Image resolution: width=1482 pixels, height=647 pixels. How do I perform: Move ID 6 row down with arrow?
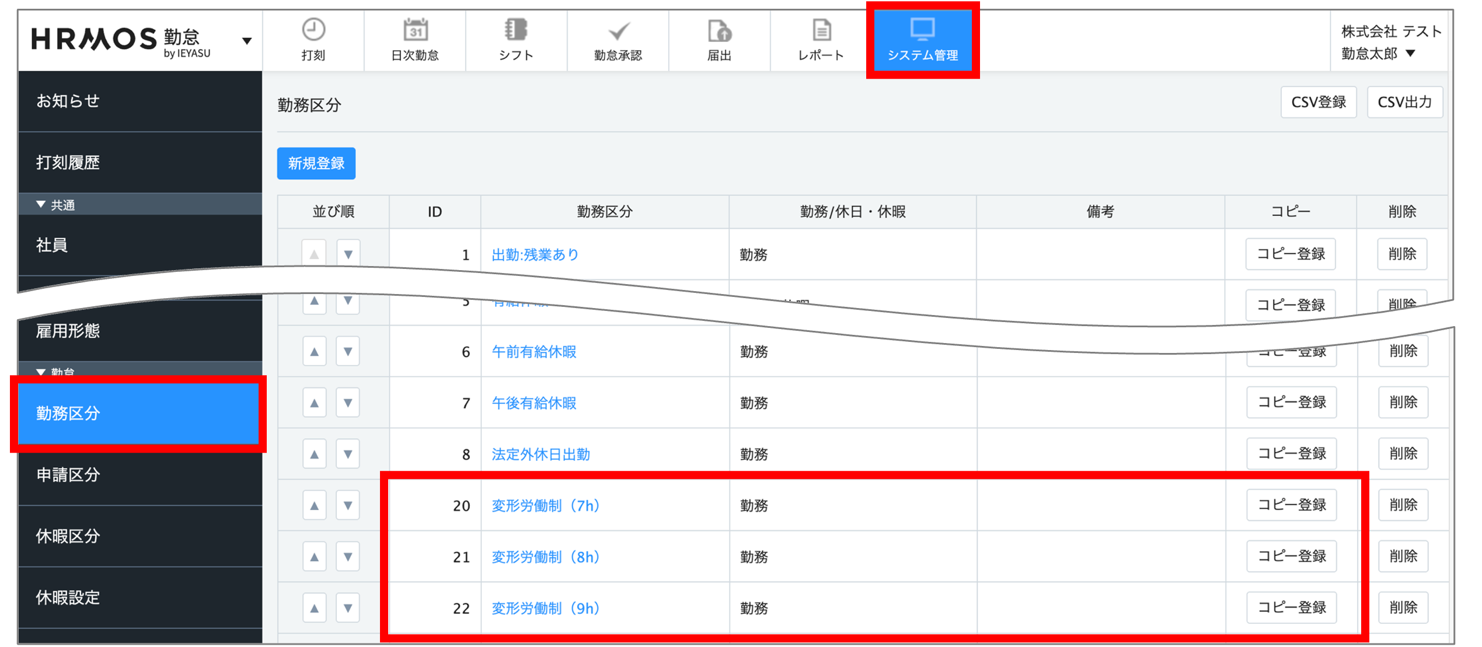(348, 352)
